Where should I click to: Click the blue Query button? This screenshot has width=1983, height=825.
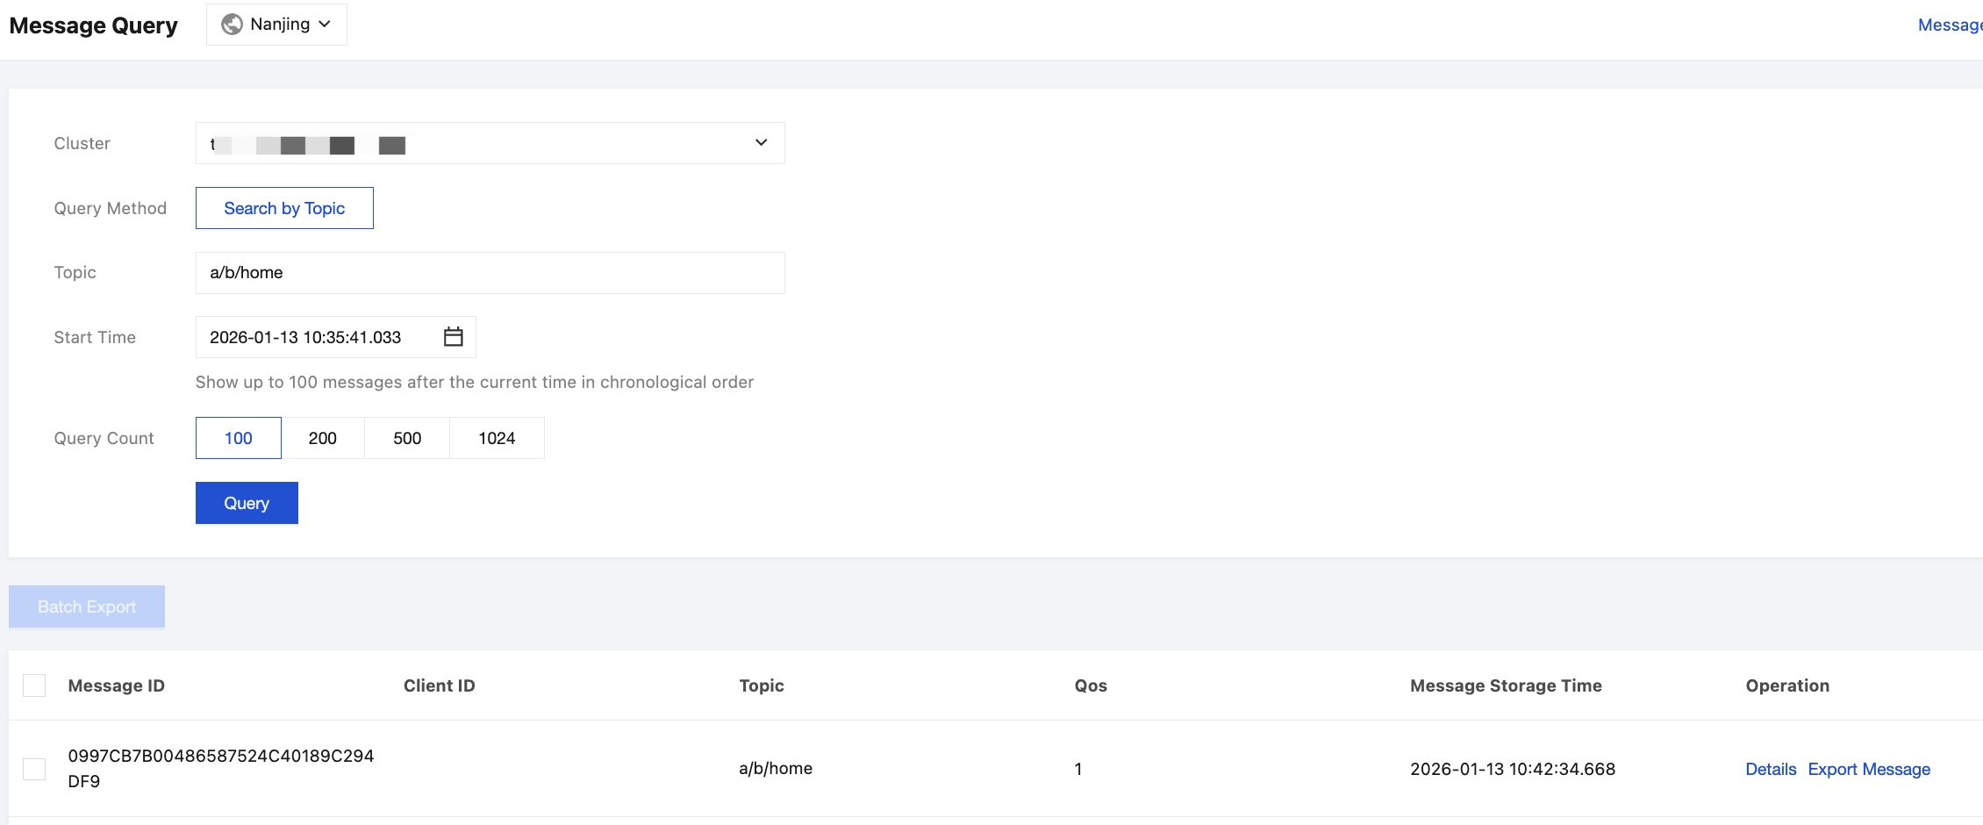(x=247, y=503)
